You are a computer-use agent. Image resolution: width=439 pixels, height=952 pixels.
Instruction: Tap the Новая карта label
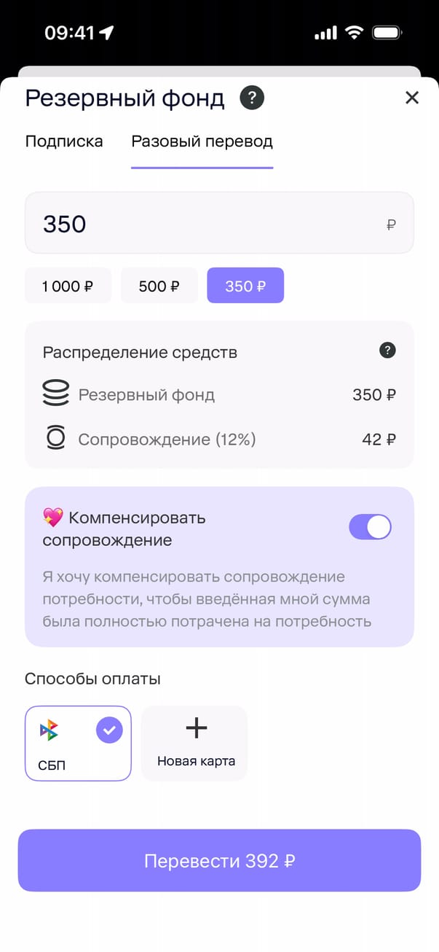[x=196, y=761]
